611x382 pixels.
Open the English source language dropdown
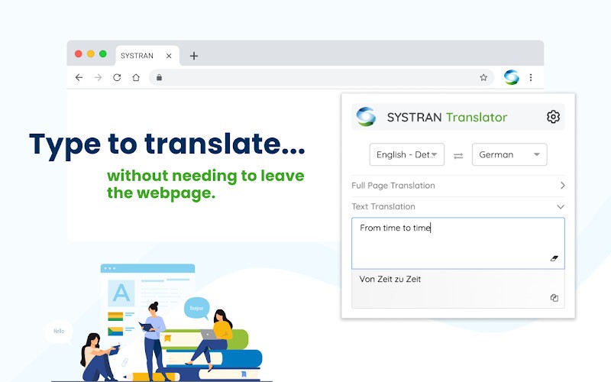(407, 154)
